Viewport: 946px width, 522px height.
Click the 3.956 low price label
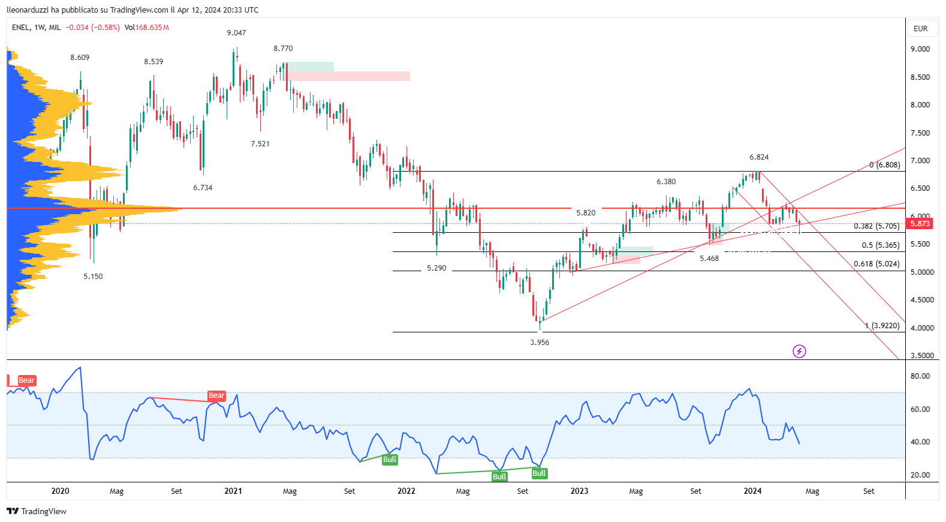tap(540, 343)
